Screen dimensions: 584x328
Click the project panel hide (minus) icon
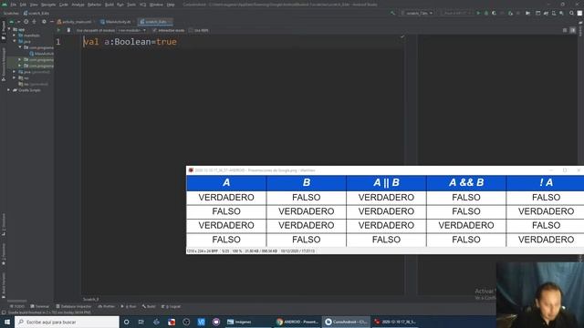click(x=52, y=22)
